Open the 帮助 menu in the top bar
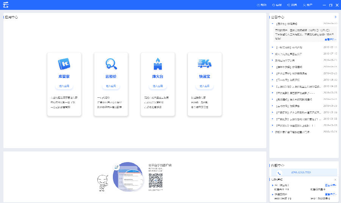Screen dimensions: 341x203 pos(262,5)
